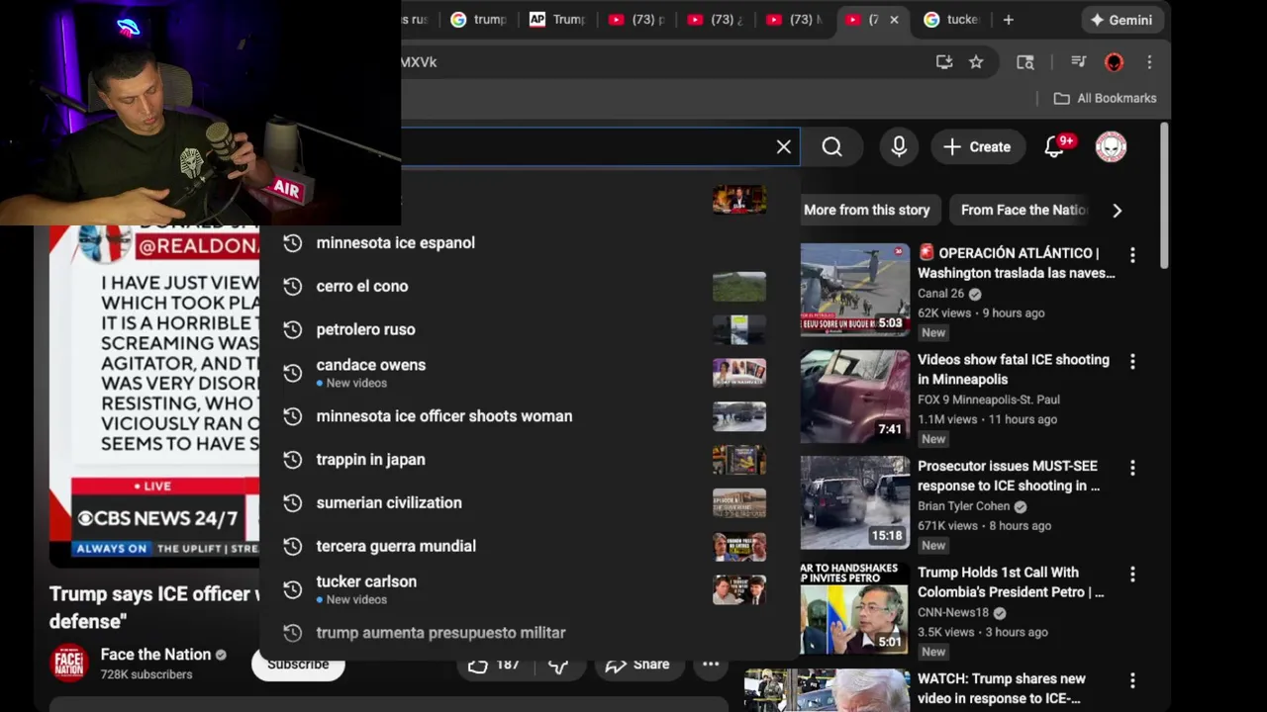
Task: Select the 'sumerian civilization' suggestion
Action: [x=530, y=503]
